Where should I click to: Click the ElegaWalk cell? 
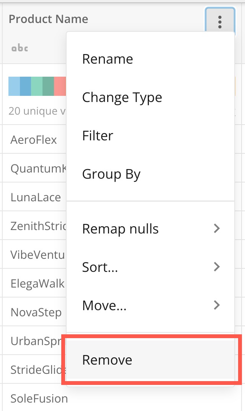tap(38, 284)
